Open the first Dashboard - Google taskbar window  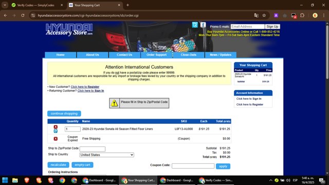[100, 180]
